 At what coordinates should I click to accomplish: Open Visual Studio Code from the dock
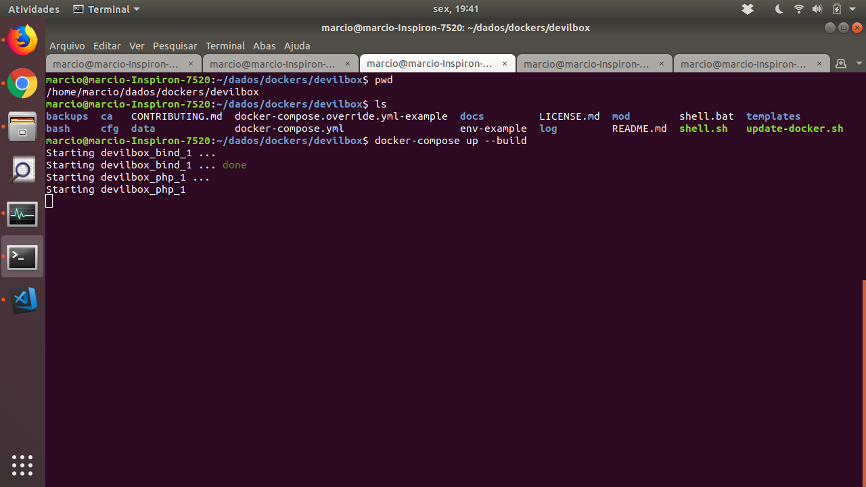coord(22,300)
